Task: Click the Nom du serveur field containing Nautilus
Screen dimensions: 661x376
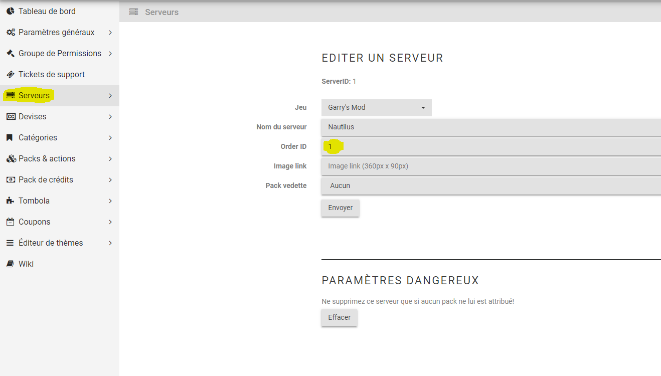Action: coord(491,127)
